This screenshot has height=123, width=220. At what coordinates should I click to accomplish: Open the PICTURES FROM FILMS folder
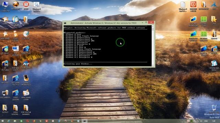[193, 21]
